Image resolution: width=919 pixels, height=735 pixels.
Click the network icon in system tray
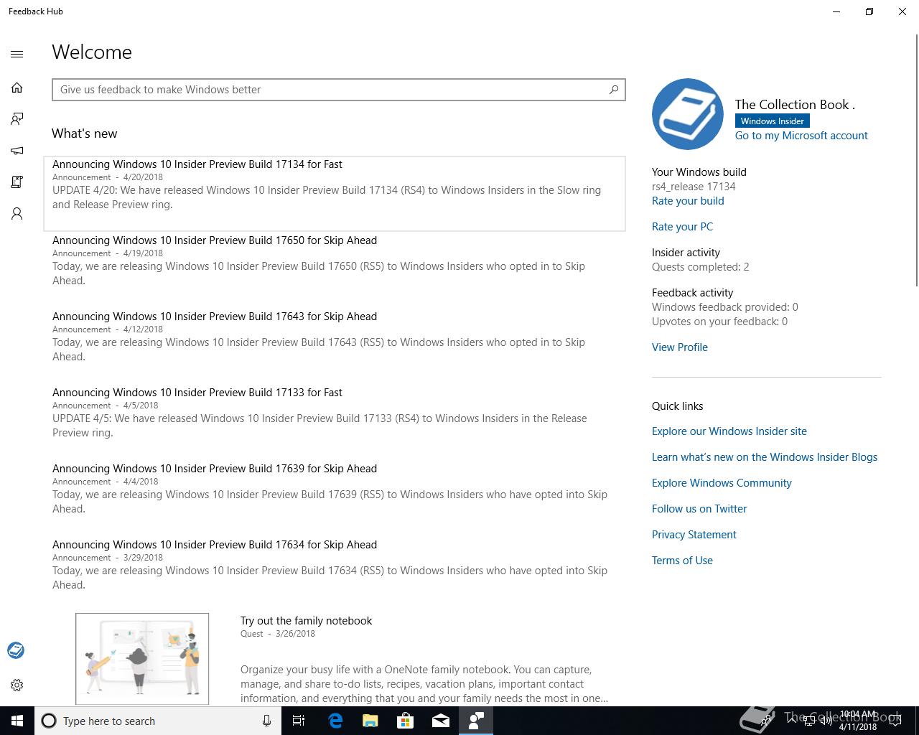pos(808,721)
